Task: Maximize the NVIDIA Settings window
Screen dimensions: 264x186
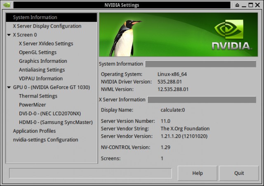Action: pos(251,5)
